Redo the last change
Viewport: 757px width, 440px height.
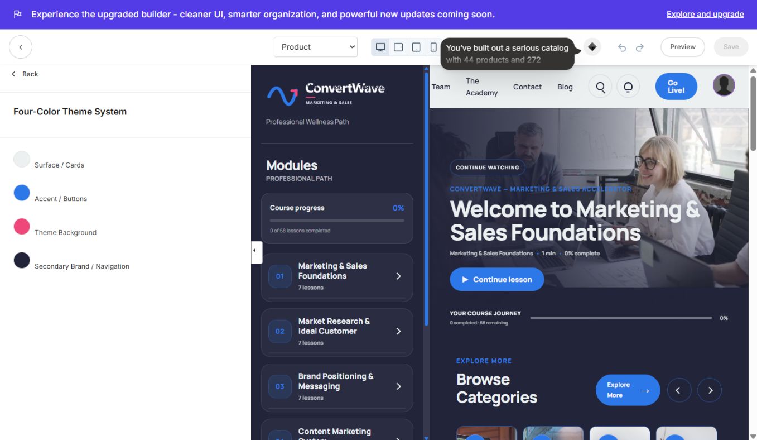click(x=640, y=47)
